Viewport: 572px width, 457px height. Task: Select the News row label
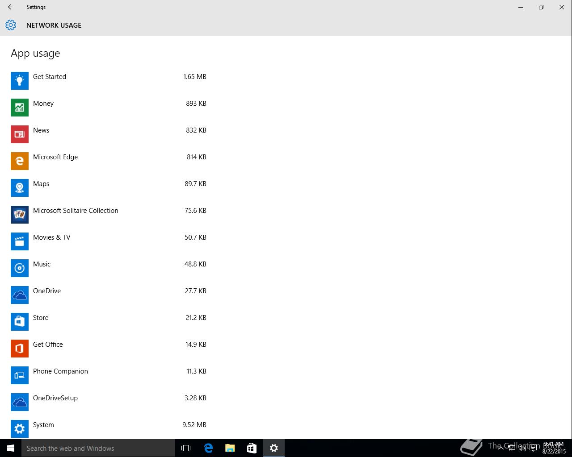41,130
